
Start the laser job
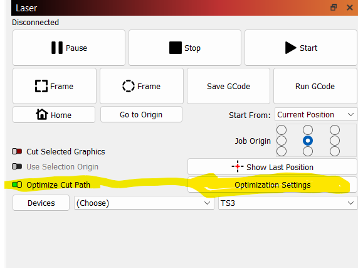click(x=301, y=48)
